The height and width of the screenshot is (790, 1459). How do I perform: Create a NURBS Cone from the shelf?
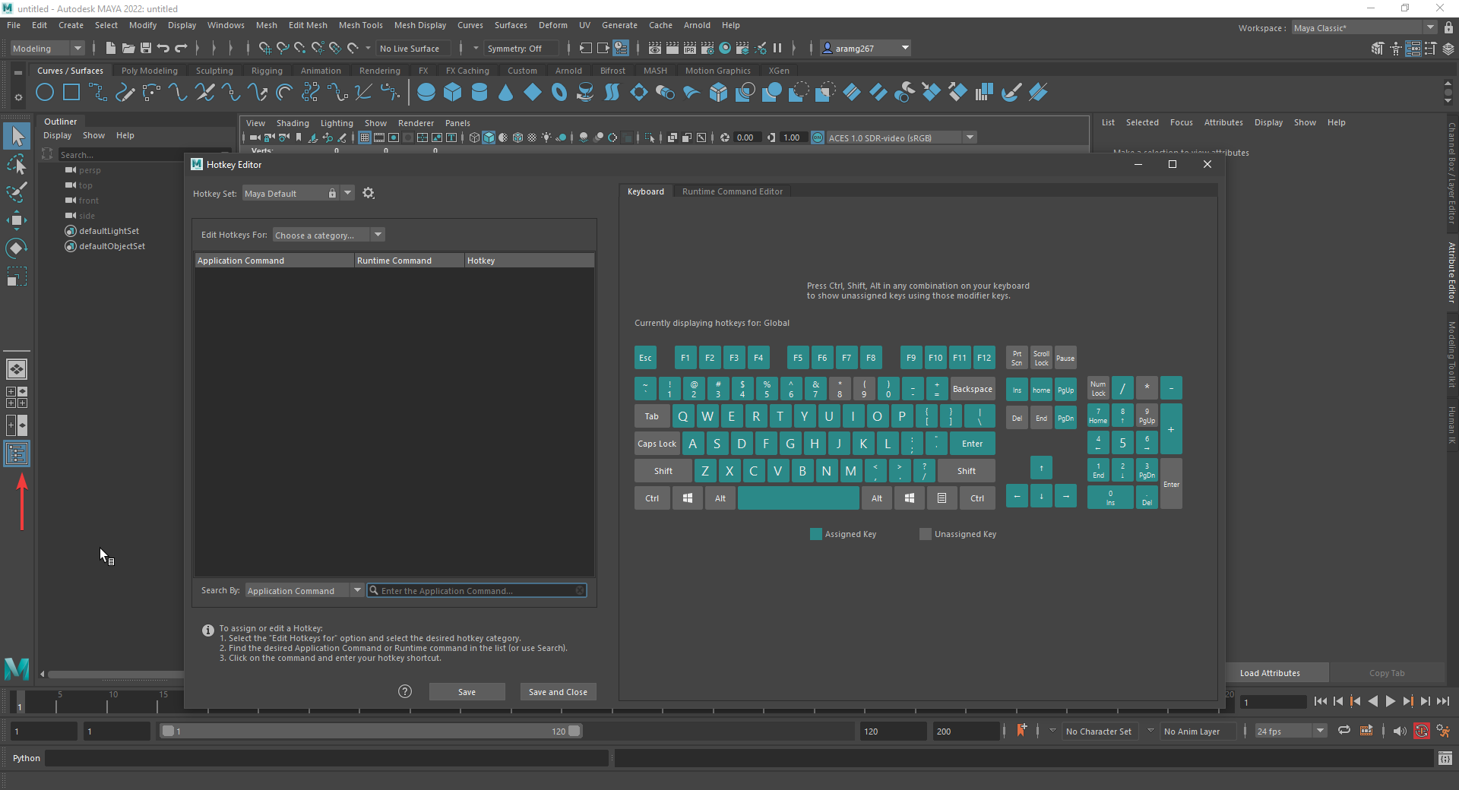[506, 93]
